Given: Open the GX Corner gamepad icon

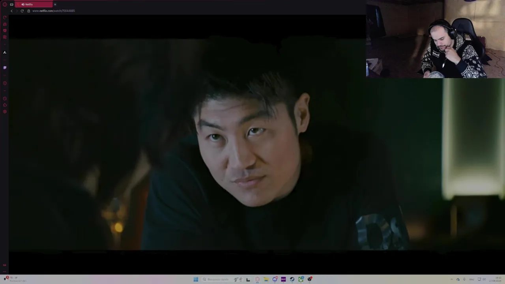Looking at the screenshot, I should coord(11,4).
